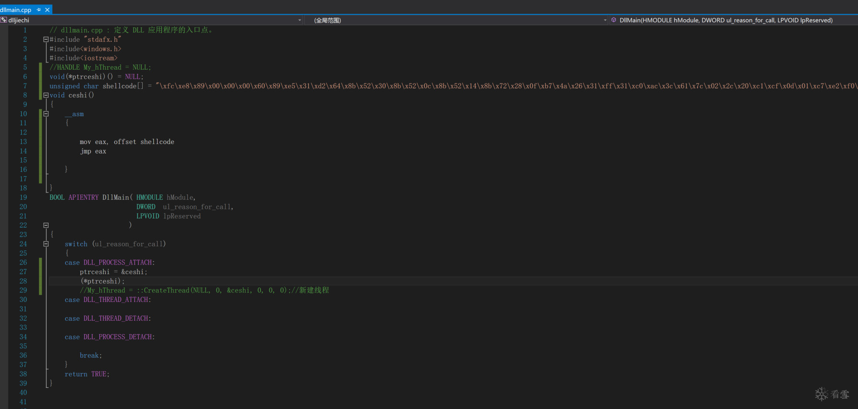Open the 全局范围 scope dropdown
This screenshot has height=409, width=858.
605,20
